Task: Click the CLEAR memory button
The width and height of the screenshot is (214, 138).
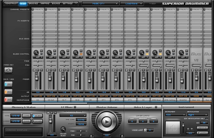Action: (x=27, y=121)
